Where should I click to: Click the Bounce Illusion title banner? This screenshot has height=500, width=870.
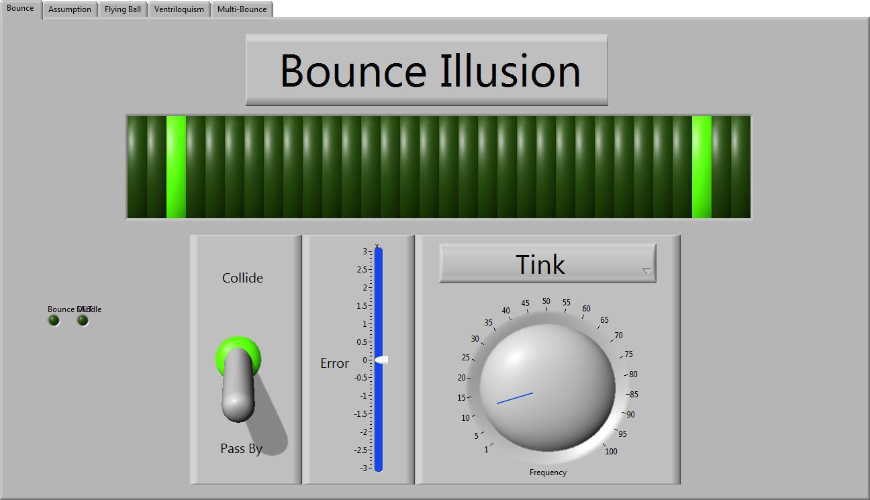click(x=427, y=70)
